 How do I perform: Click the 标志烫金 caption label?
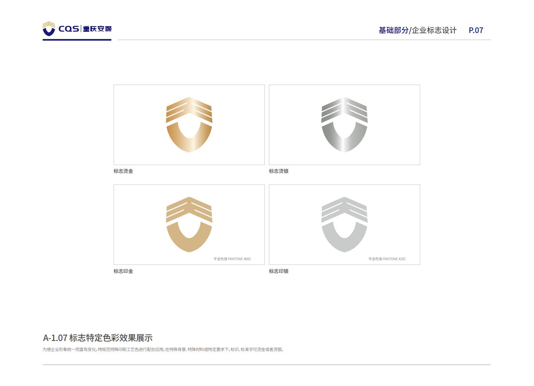(x=123, y=171)
